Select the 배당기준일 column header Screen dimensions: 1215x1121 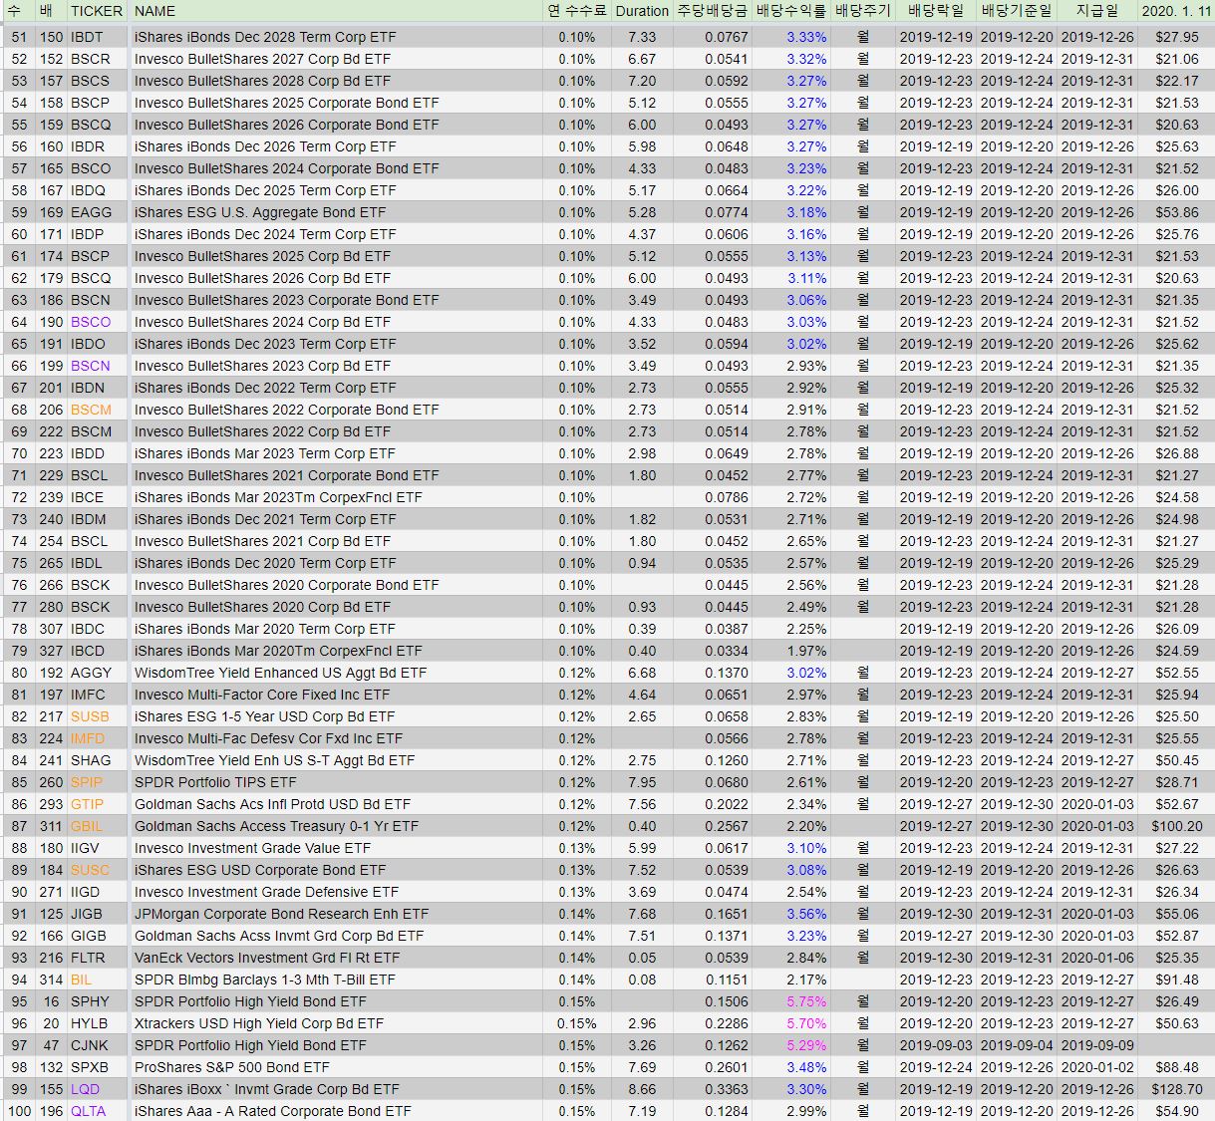1016,11
